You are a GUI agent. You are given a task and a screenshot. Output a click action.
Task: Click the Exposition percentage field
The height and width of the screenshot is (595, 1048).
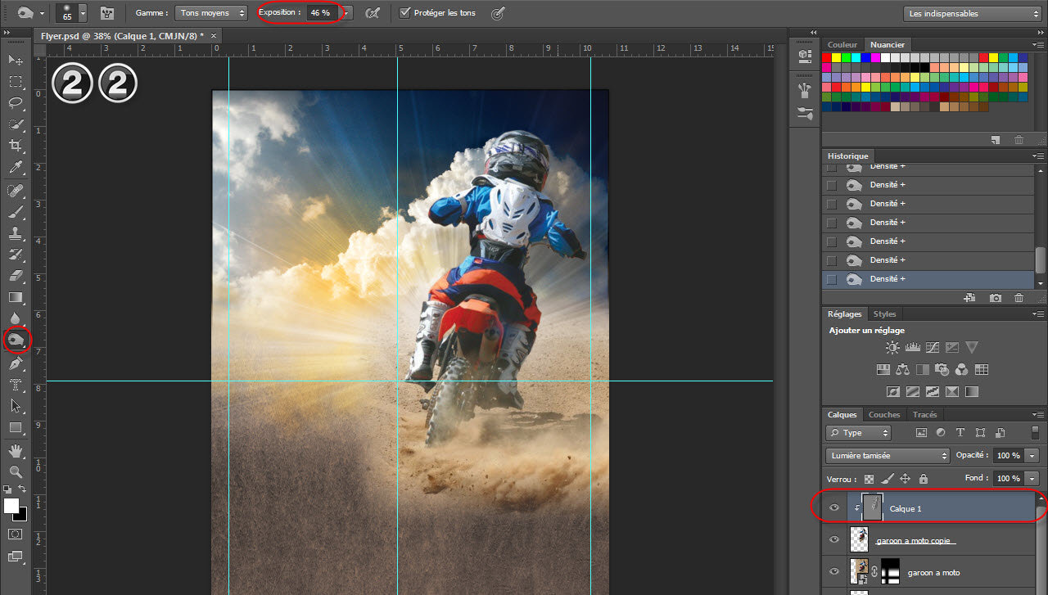tap(320, 13)
